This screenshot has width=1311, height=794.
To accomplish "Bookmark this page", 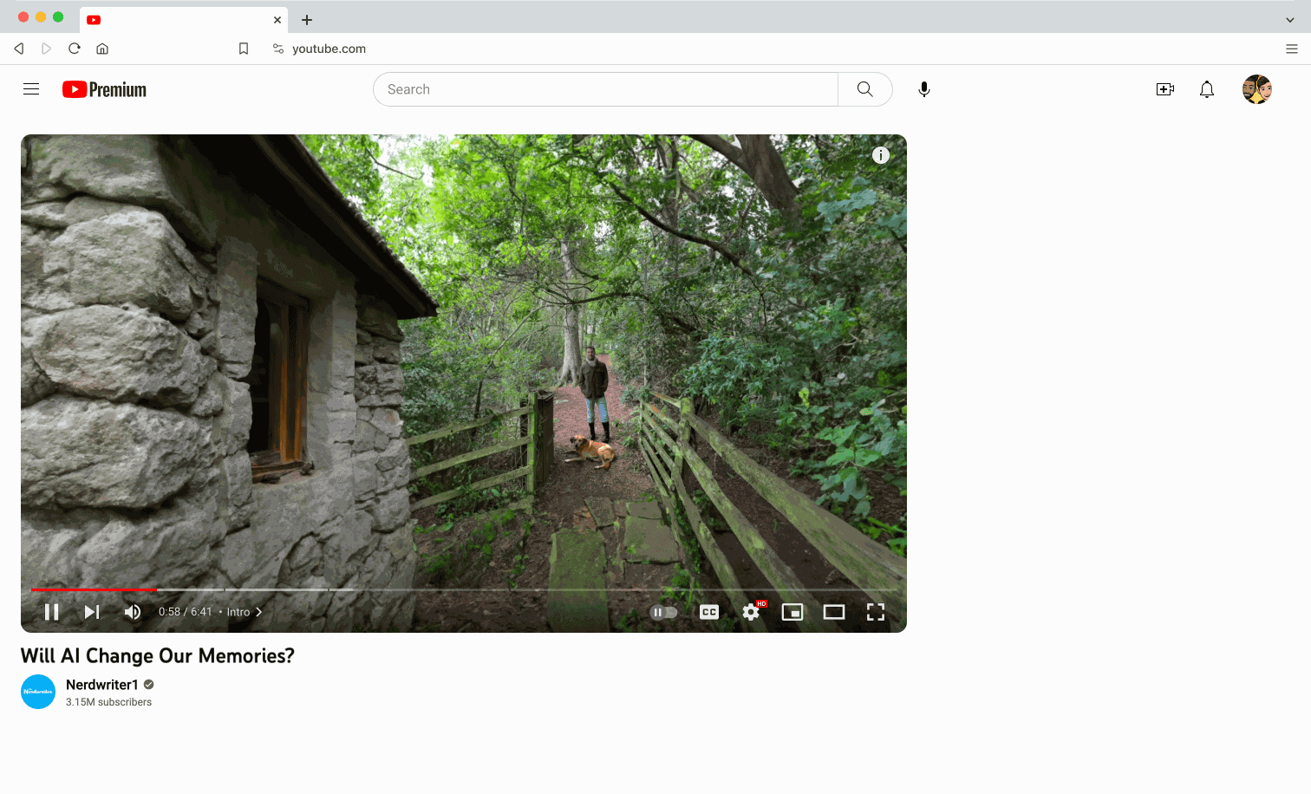I will 244,49.
